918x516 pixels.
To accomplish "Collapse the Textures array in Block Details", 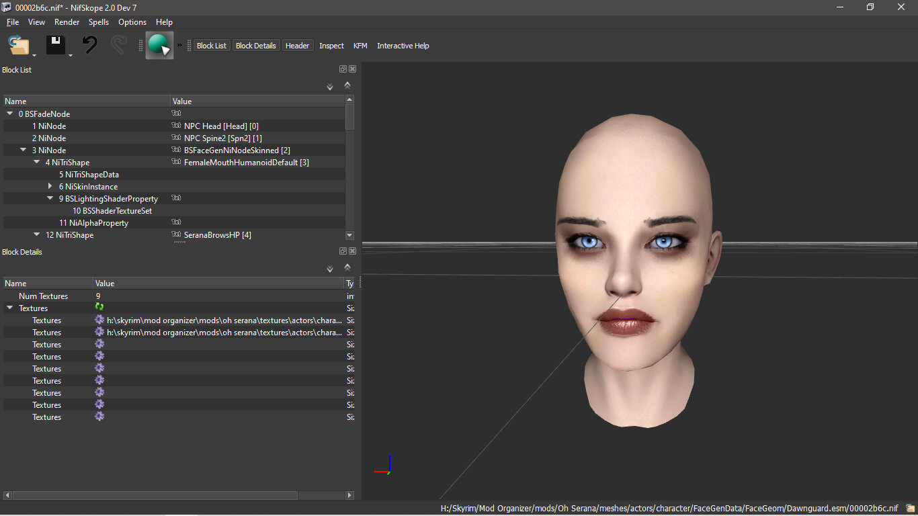I will (x=9, y=308).
